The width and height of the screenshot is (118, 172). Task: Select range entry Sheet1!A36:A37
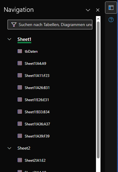(x=37, y=124)
